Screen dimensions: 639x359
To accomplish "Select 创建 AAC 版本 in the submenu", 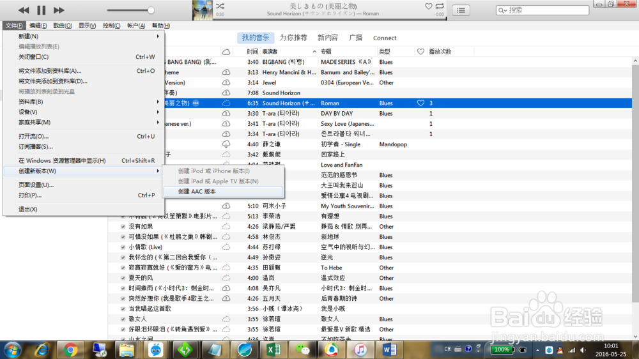I will click(x=223, y=192).
